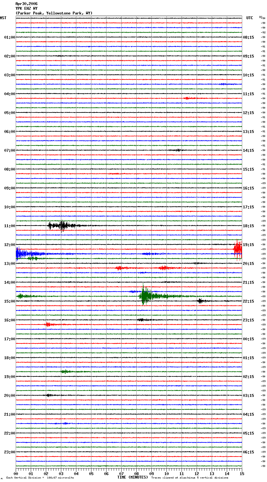
Task: Select the '04:00' MST time label
Action: click(9, 94)
